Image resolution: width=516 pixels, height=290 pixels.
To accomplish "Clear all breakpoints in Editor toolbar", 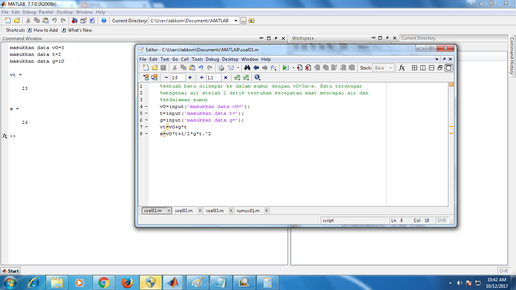I will pyautogui.click(x=308, y=68).
